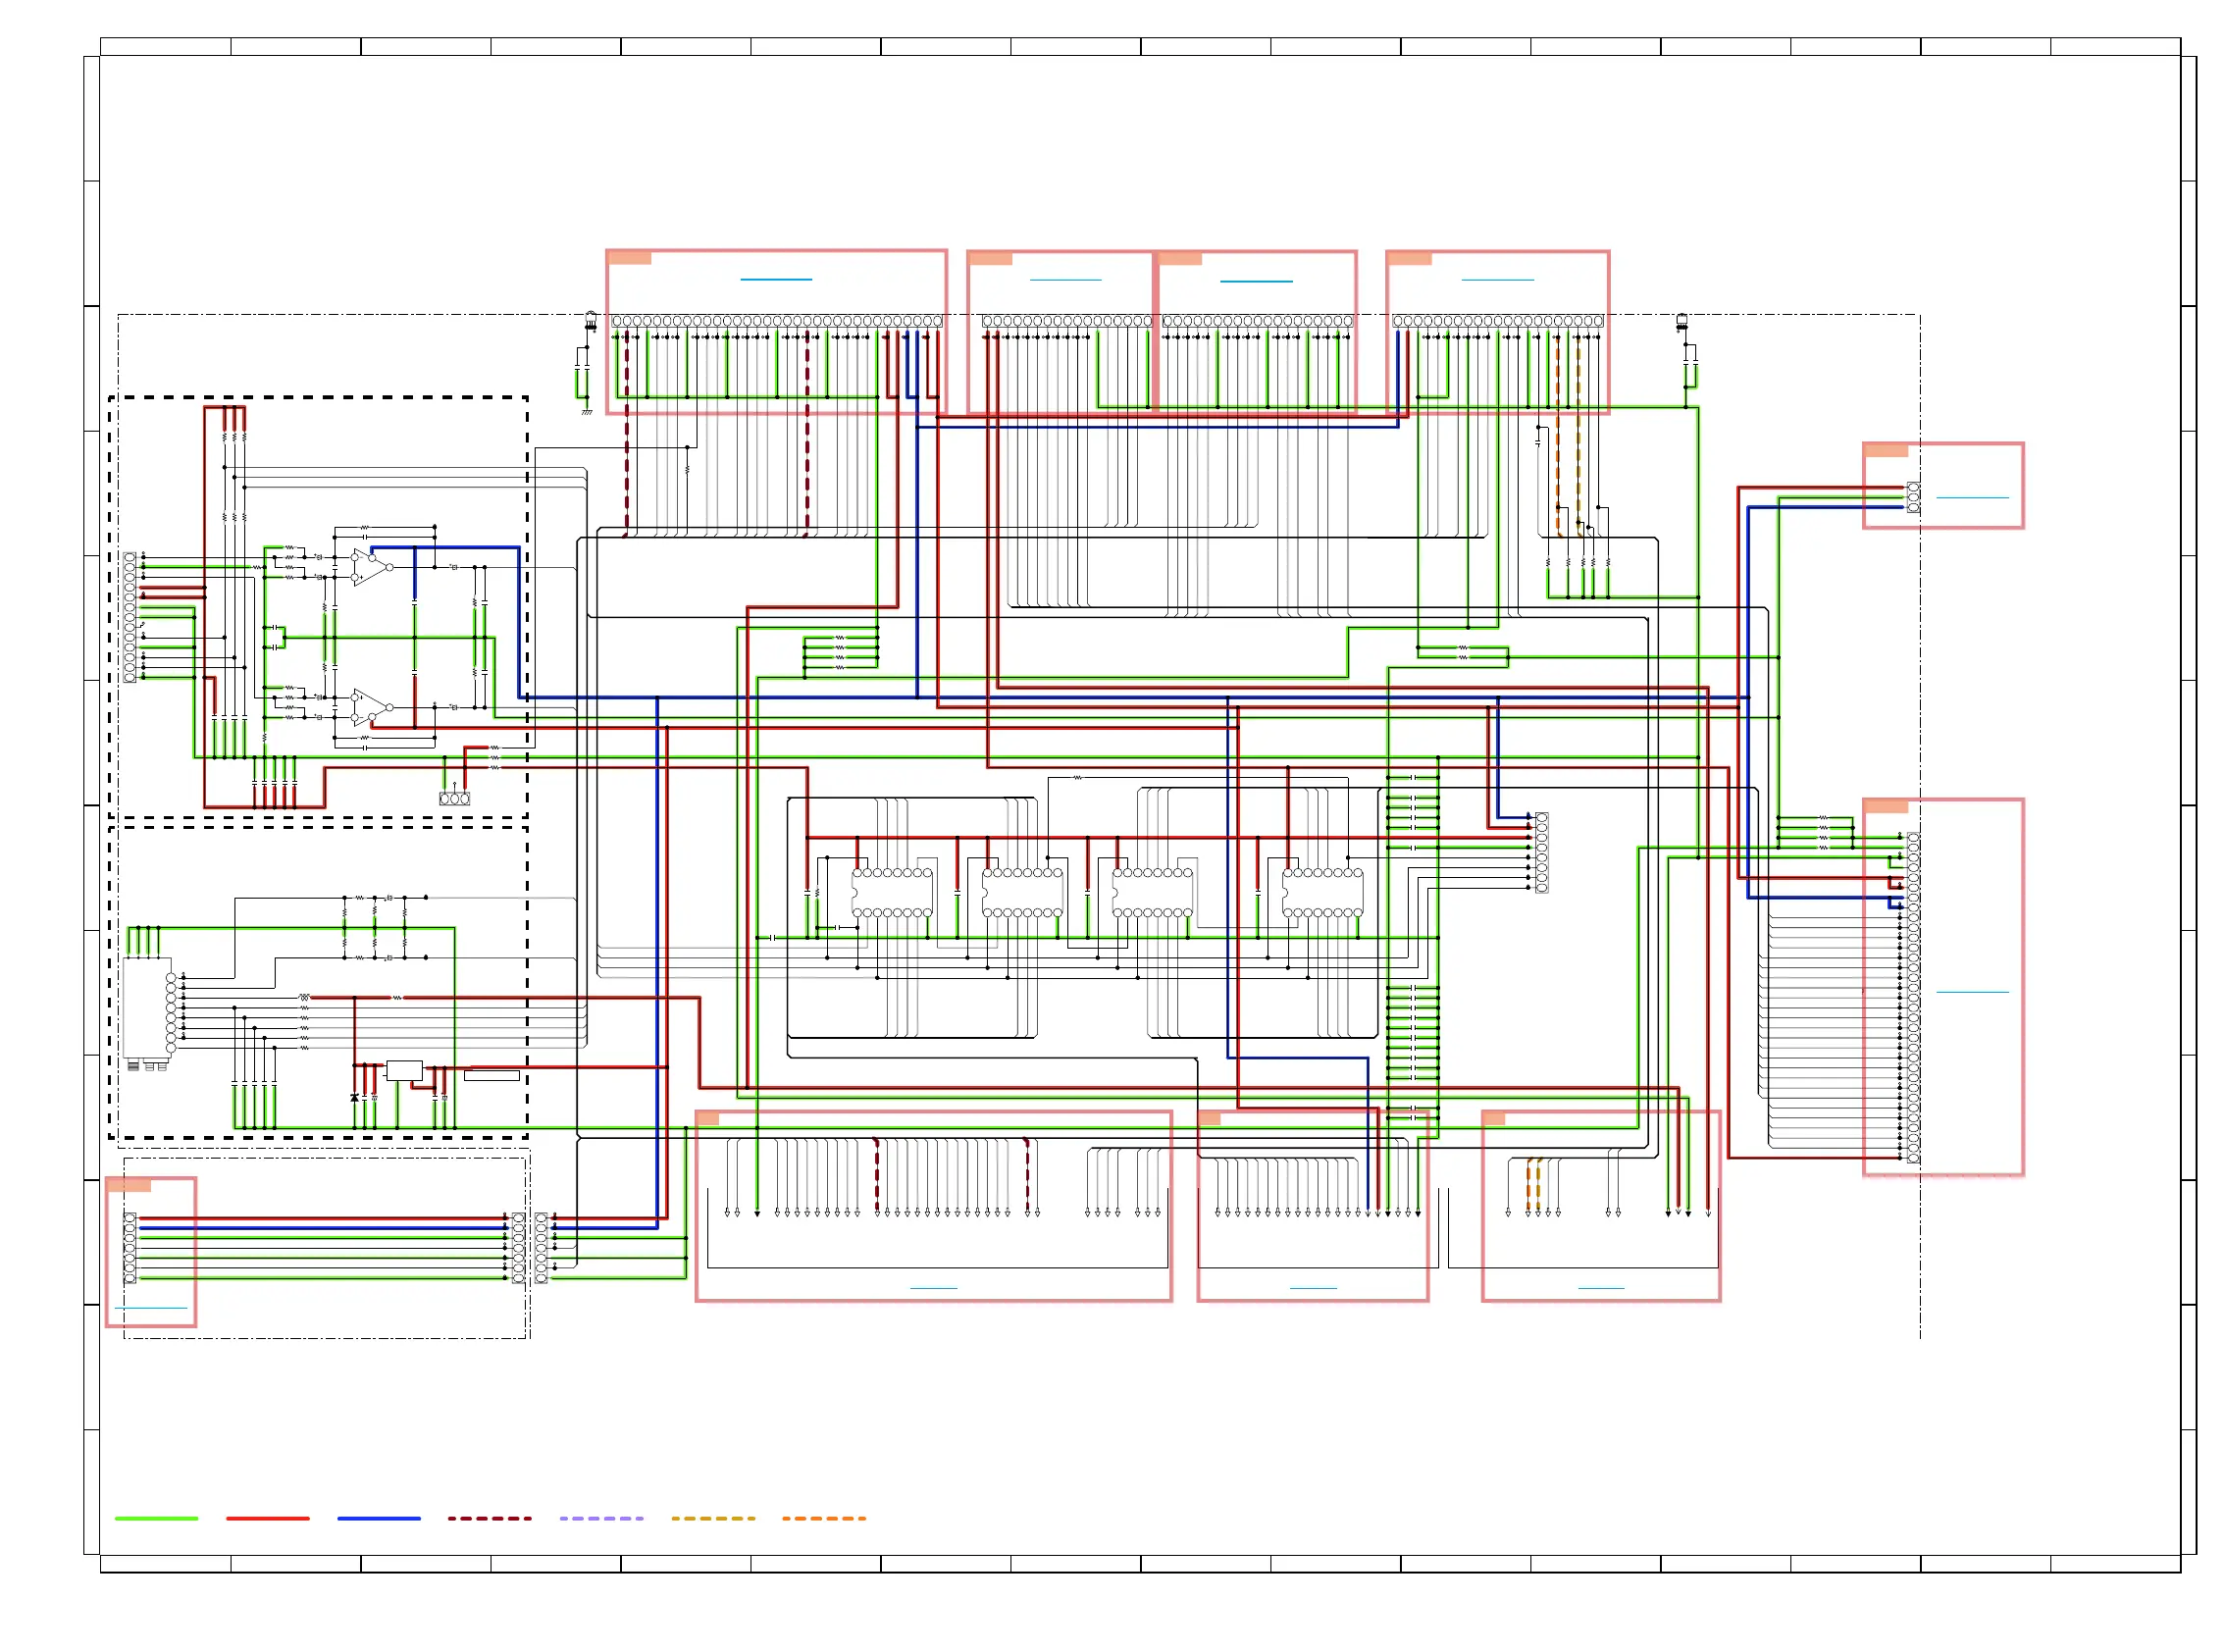Image resolution: width=2225 pixels, height=1652 pixels.
Task: Open the blue link in small upper-right box
Action: click(x=1972, y=497)
